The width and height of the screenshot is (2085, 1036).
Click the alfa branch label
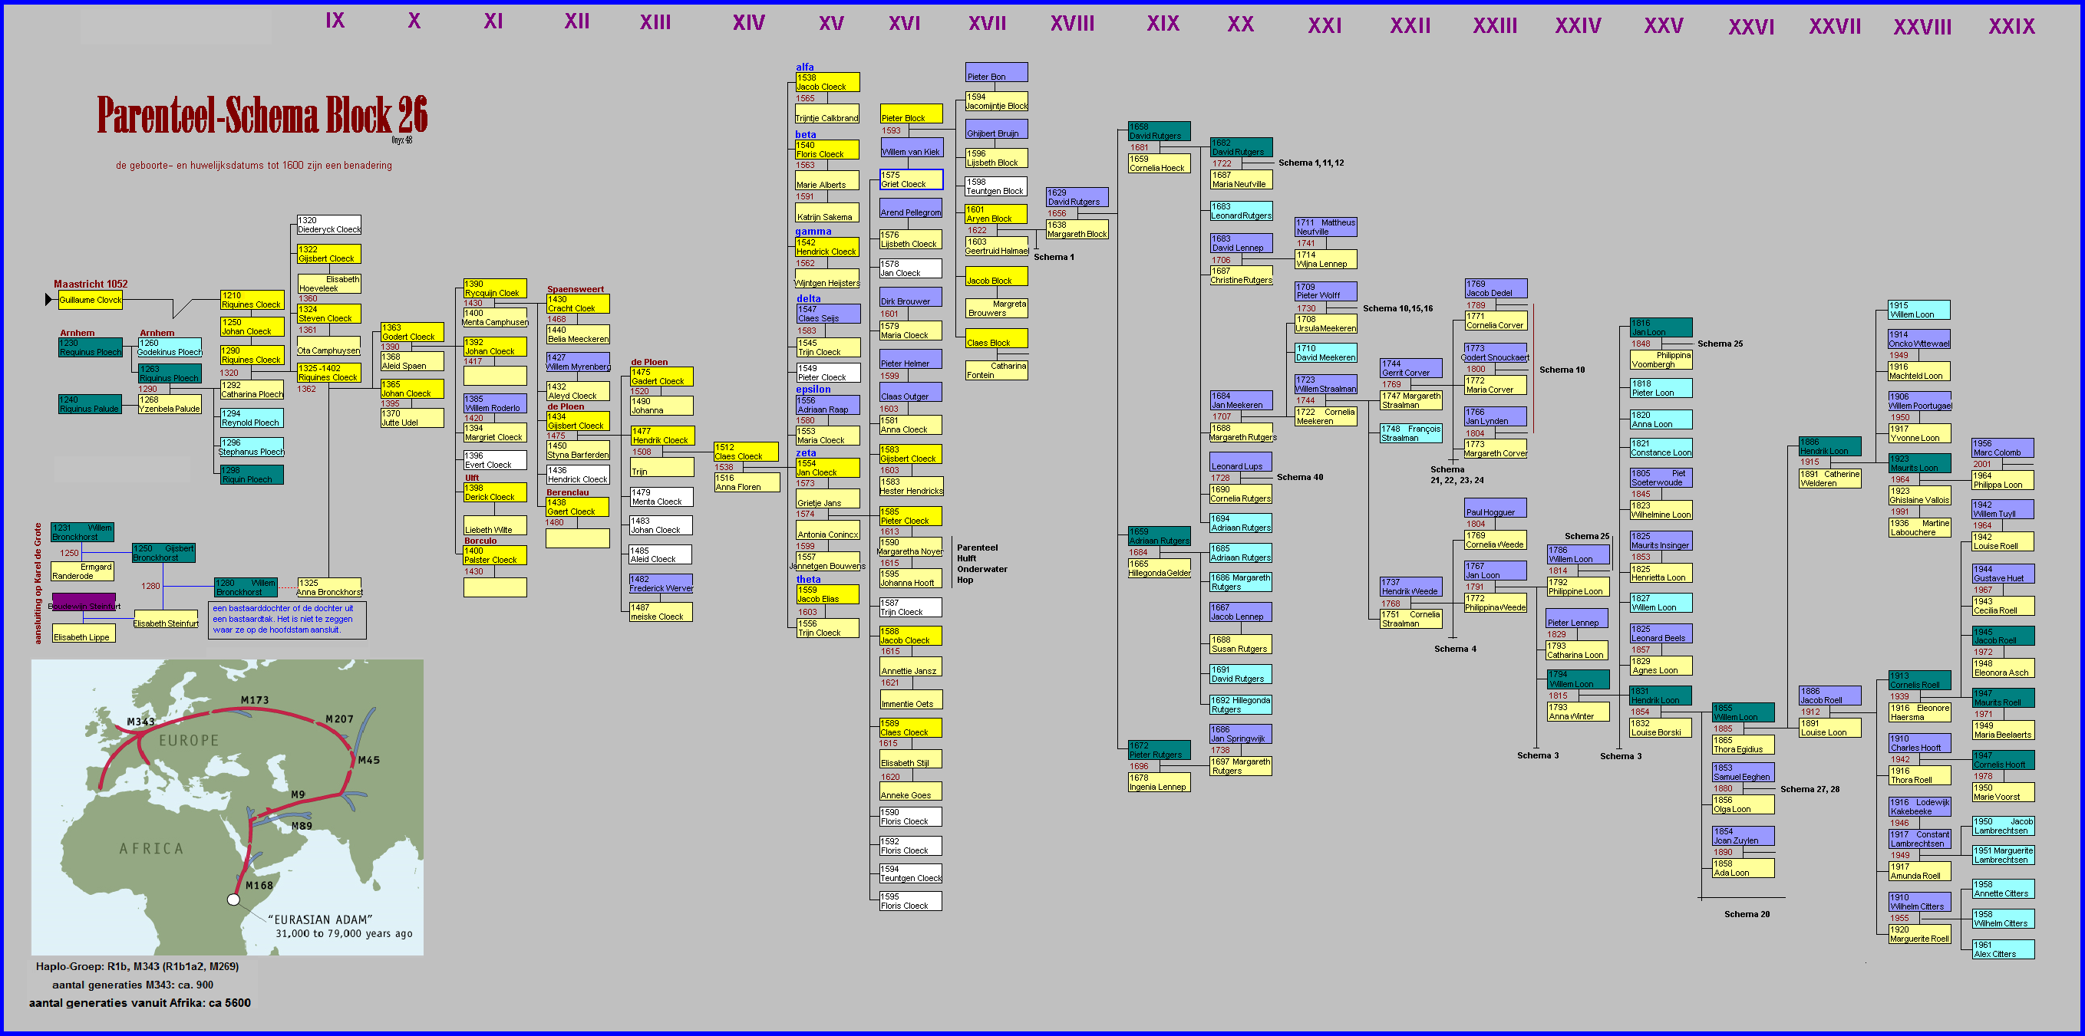click(x=804, y=67)
